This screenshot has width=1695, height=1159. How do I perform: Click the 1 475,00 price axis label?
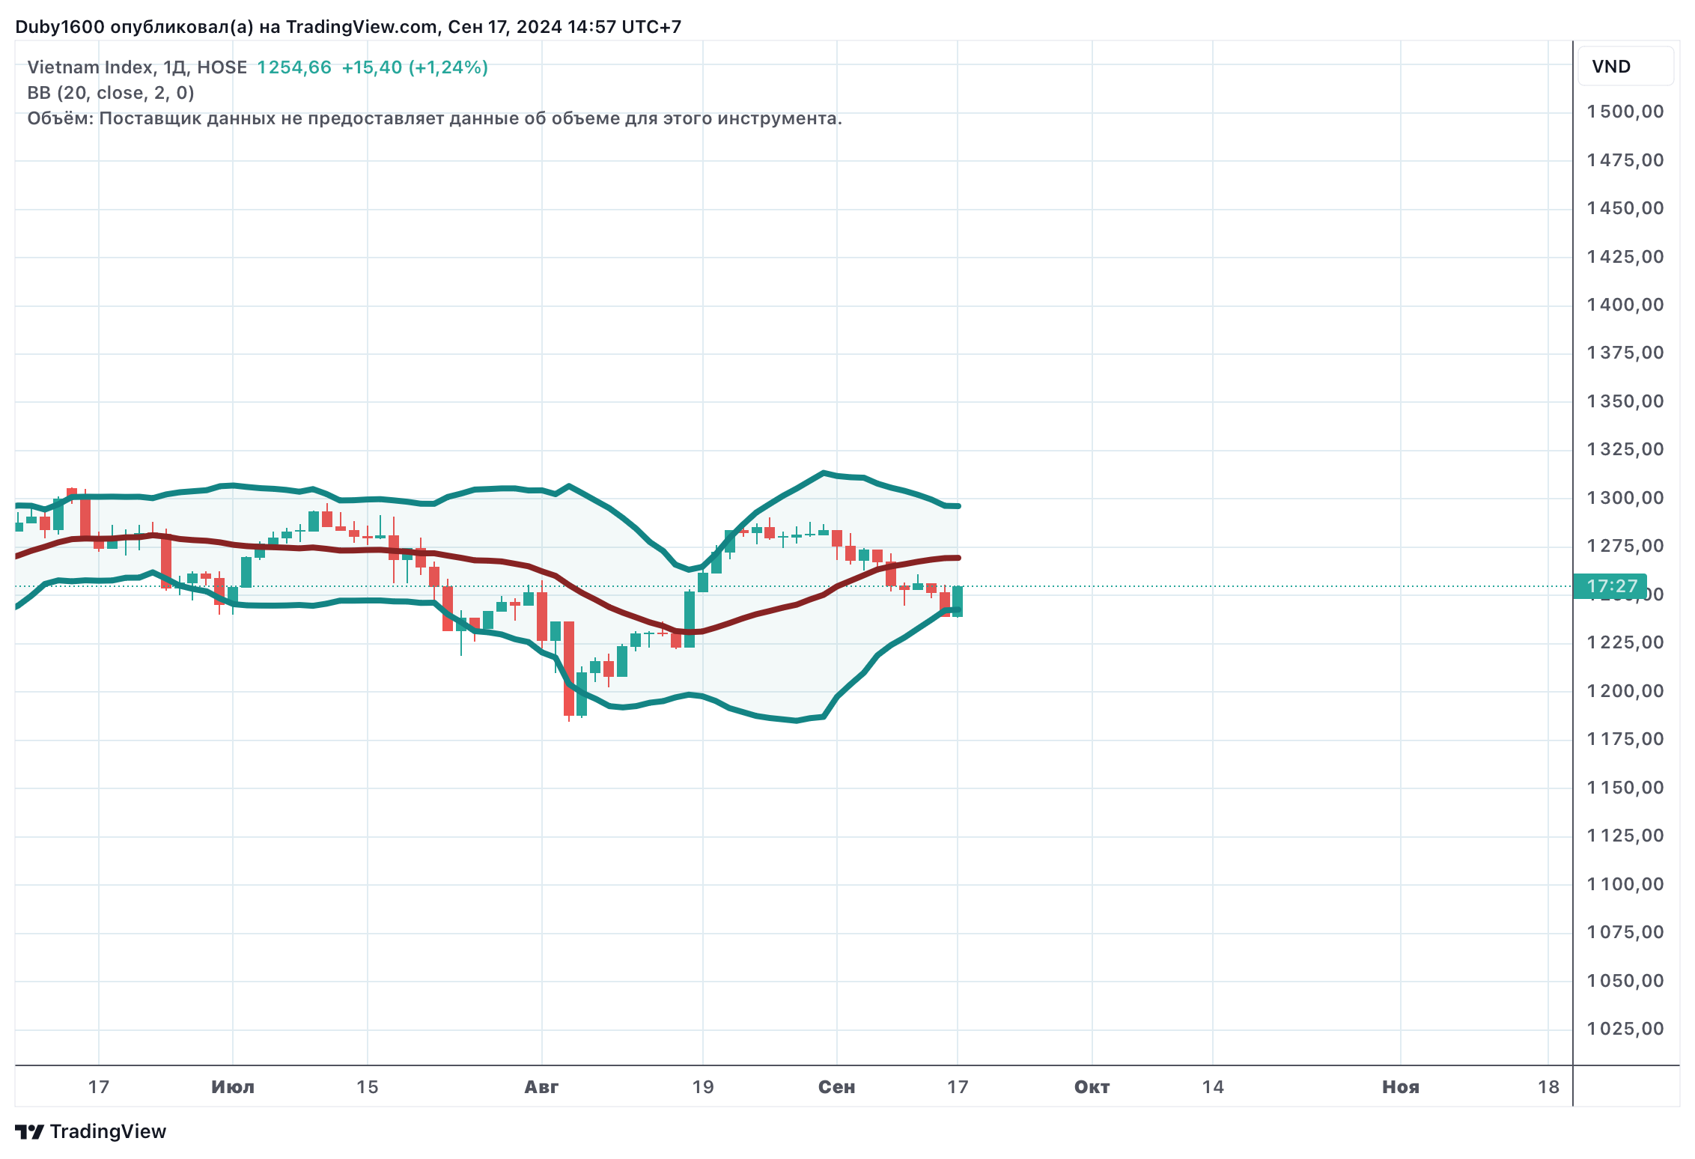[x=1625, y=160]
